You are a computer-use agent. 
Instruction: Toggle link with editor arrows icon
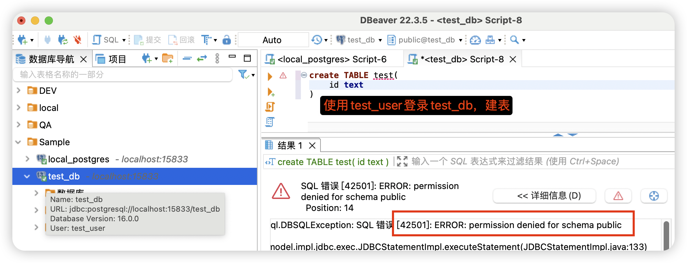(x=202, y=59)
